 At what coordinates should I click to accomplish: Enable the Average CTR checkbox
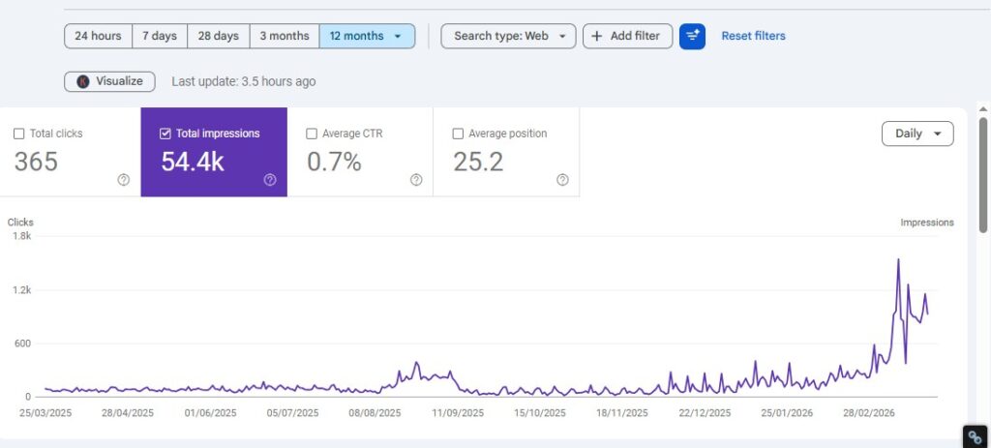tap(312, 134)
